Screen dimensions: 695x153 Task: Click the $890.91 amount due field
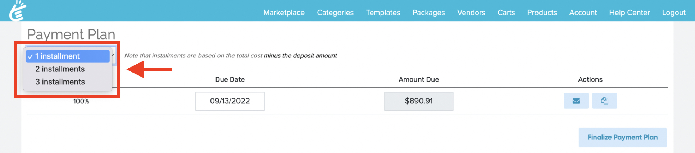click(x=418, y=101)
